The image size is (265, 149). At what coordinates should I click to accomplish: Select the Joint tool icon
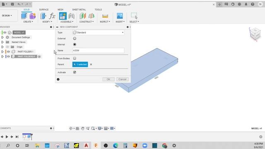click(x=71, y=16)
